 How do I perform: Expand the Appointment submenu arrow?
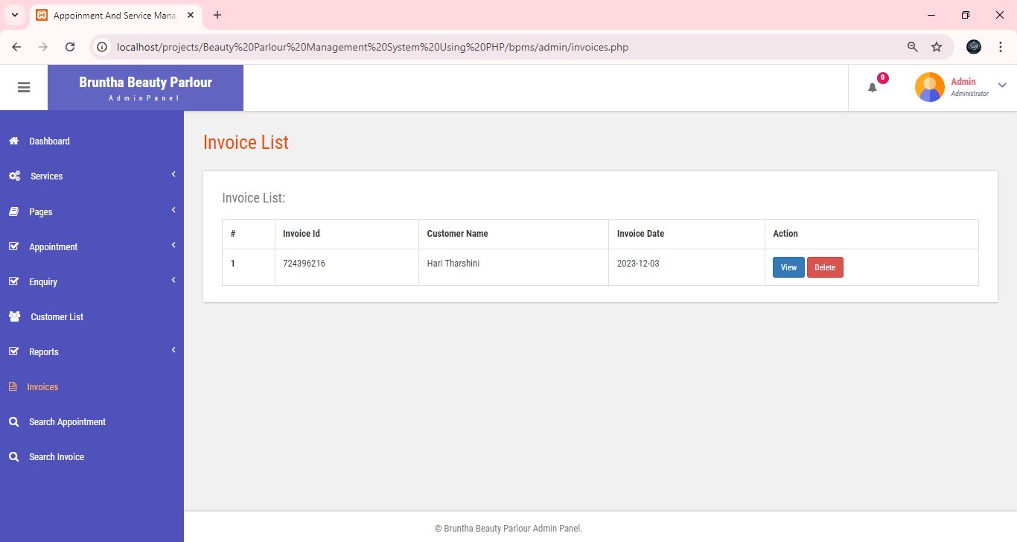[173, 246]
